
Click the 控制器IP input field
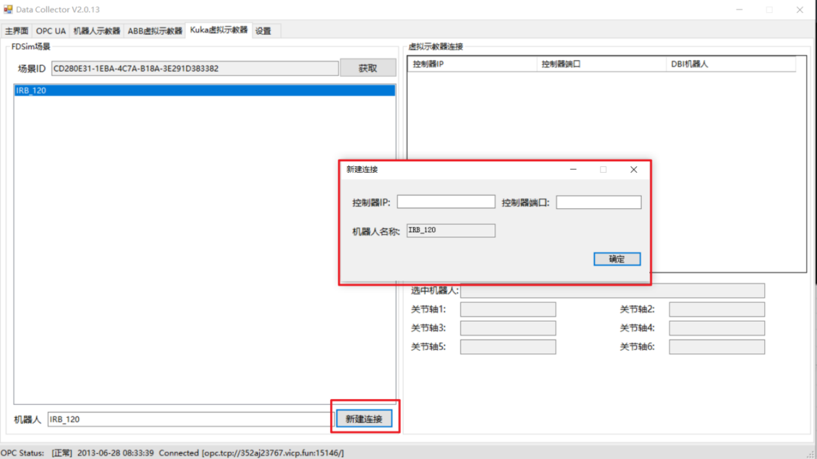[446, 202]
